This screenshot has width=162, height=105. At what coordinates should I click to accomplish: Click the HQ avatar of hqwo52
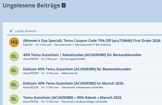click(14, 42)
